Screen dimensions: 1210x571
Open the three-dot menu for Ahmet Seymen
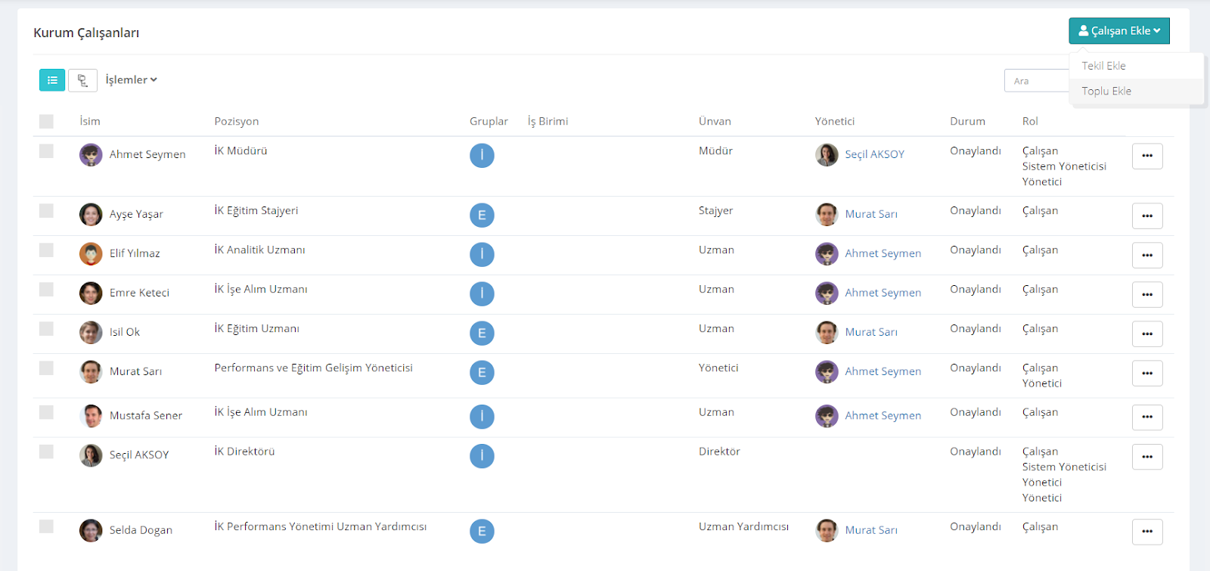[1147, 156]
